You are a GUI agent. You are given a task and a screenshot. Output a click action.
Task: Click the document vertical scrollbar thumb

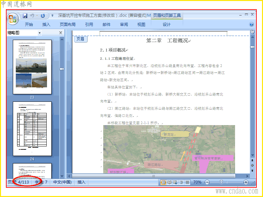tap(252, 47)
